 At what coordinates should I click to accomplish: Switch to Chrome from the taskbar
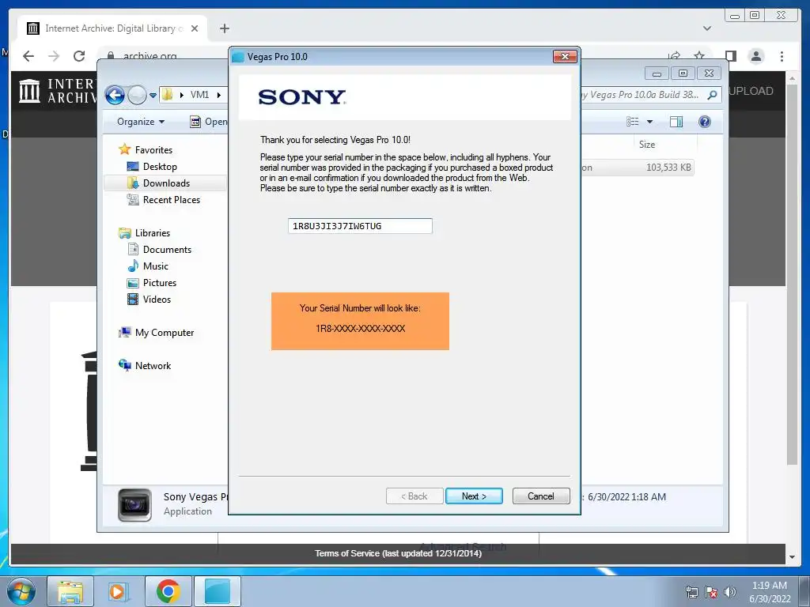click(168, 591)
